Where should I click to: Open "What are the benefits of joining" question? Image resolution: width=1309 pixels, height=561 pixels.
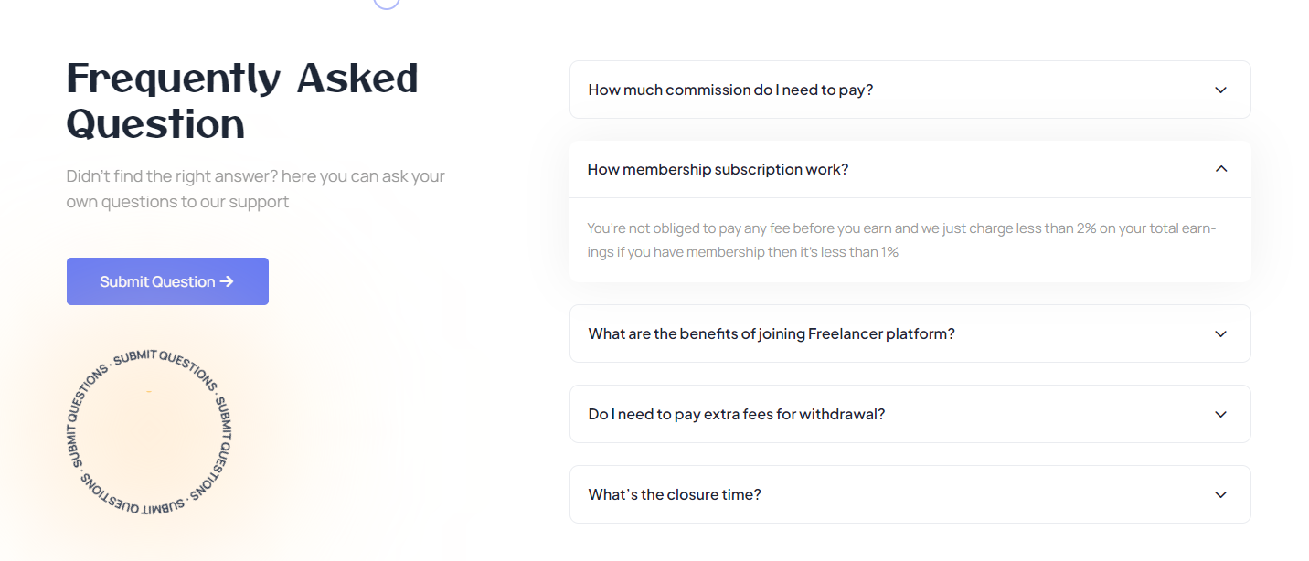(771, 333)
